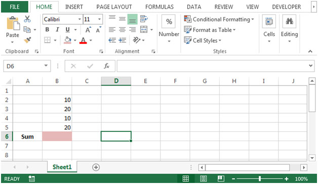Switch to Page Break Preview
Screen dimensions: 318x184
[x=221, y=179]
